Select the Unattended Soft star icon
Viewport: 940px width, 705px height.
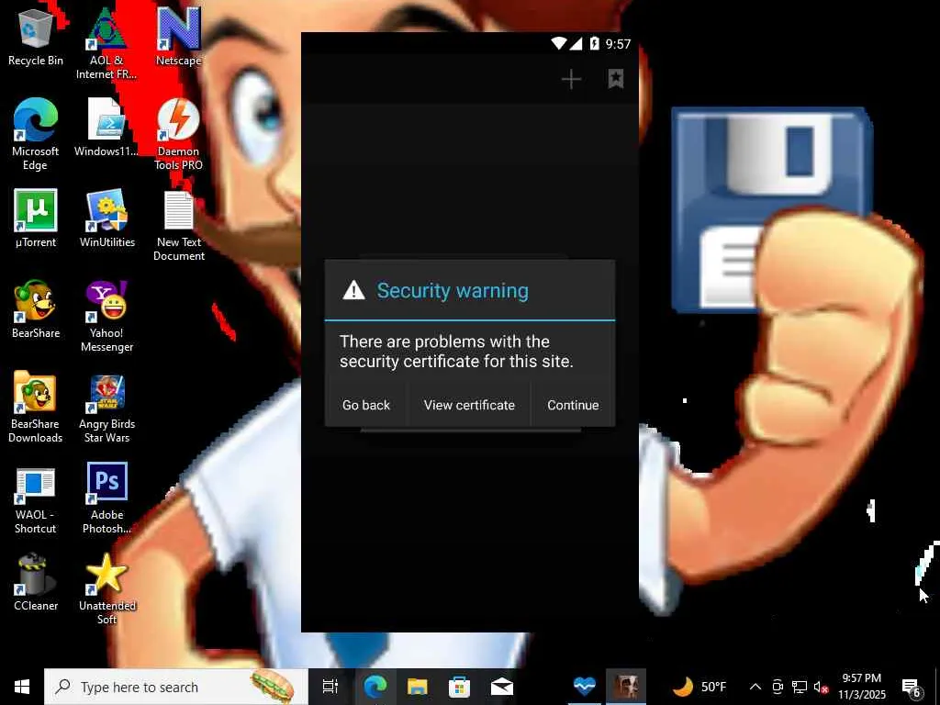106,588
